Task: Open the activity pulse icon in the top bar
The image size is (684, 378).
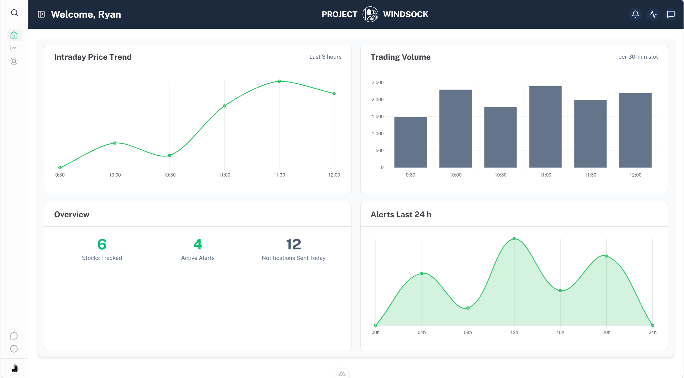Action: pyautogui.click(x=653, y=14)
